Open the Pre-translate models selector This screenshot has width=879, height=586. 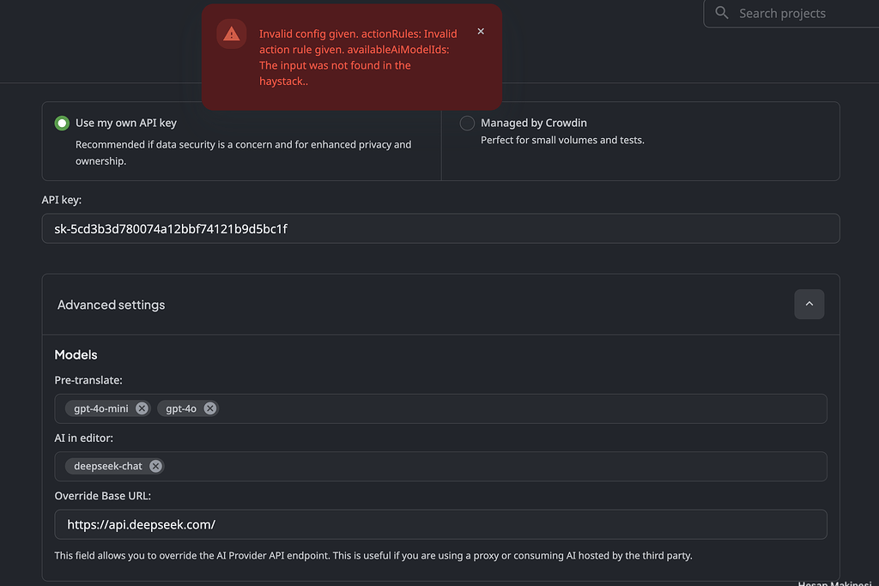515,408
